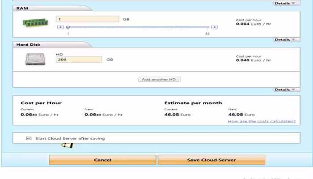Click the hard disk cost 0.040 Euro / hr

[x=254, y=60]
